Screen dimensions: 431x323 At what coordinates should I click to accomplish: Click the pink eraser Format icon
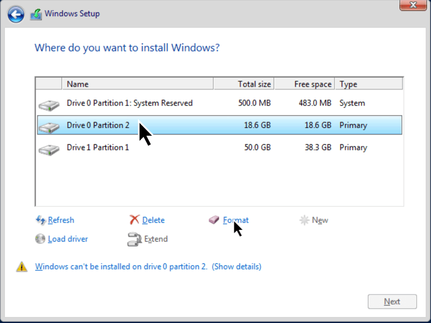pyautogui.click(x=214, y=220)
